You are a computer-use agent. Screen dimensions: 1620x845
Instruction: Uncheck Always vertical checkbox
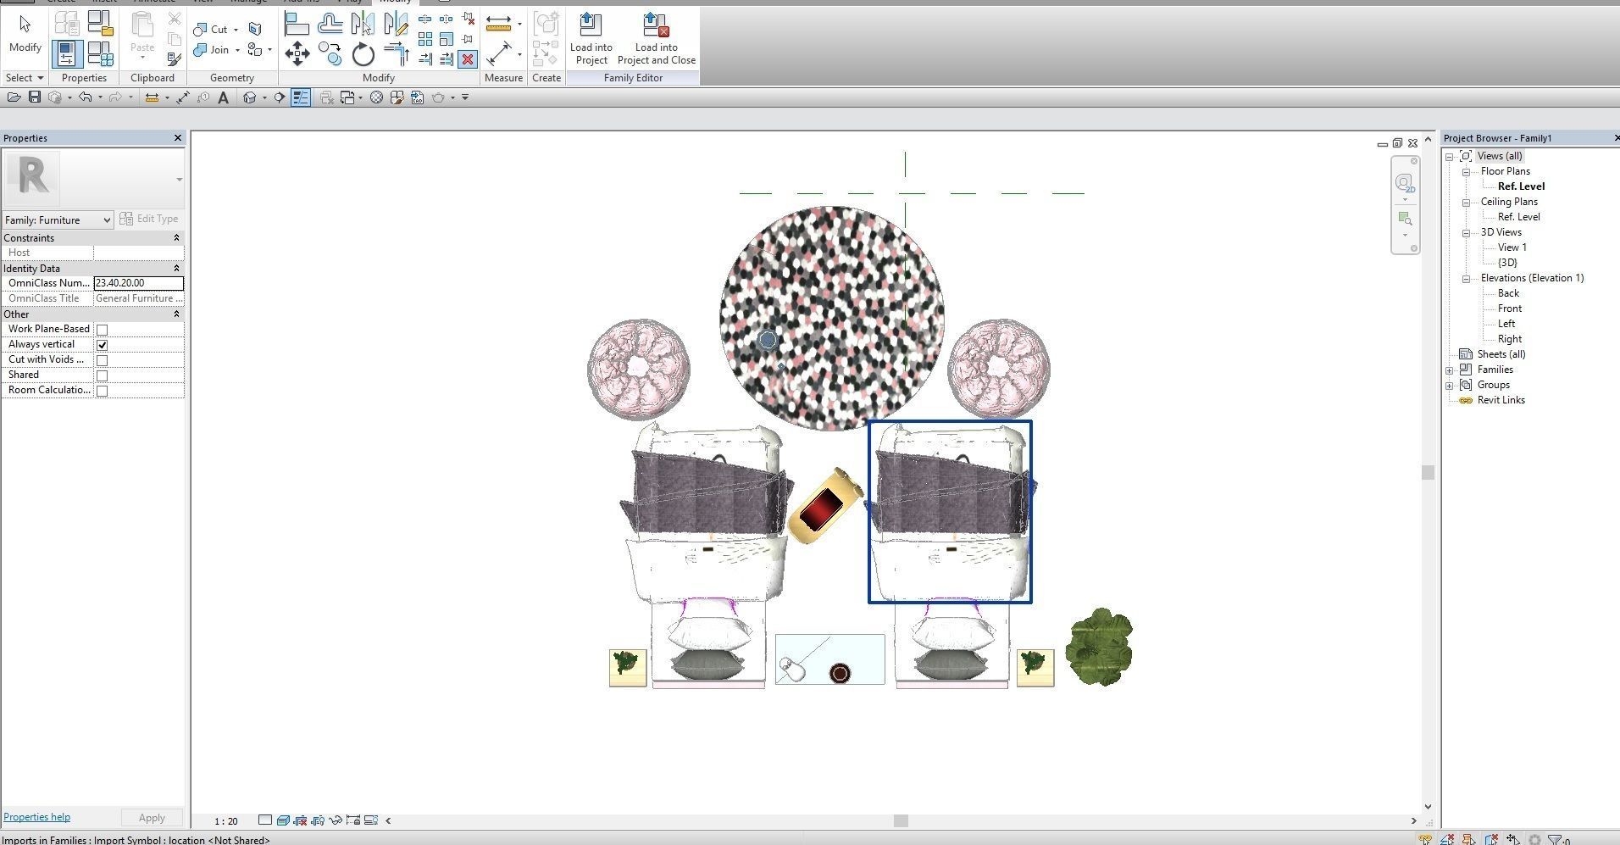pos(103,345)
